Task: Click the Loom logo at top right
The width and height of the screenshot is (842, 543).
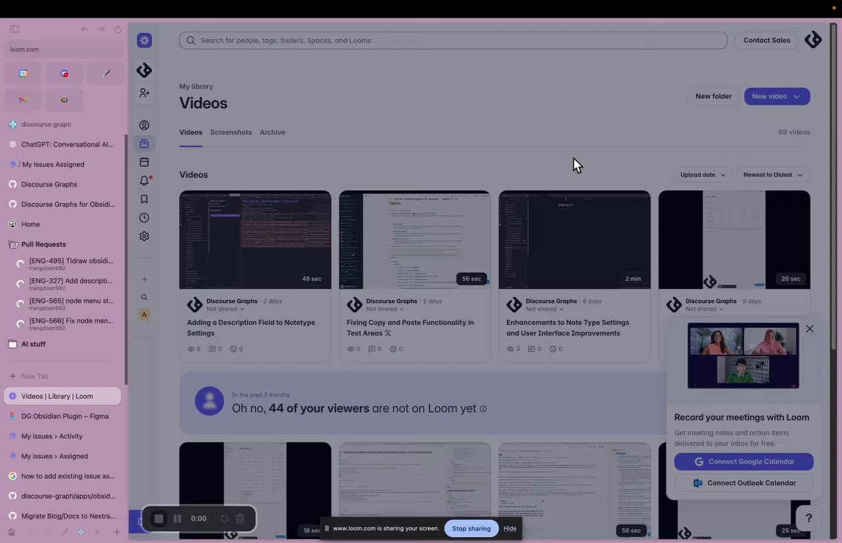Action: (813, 40)
